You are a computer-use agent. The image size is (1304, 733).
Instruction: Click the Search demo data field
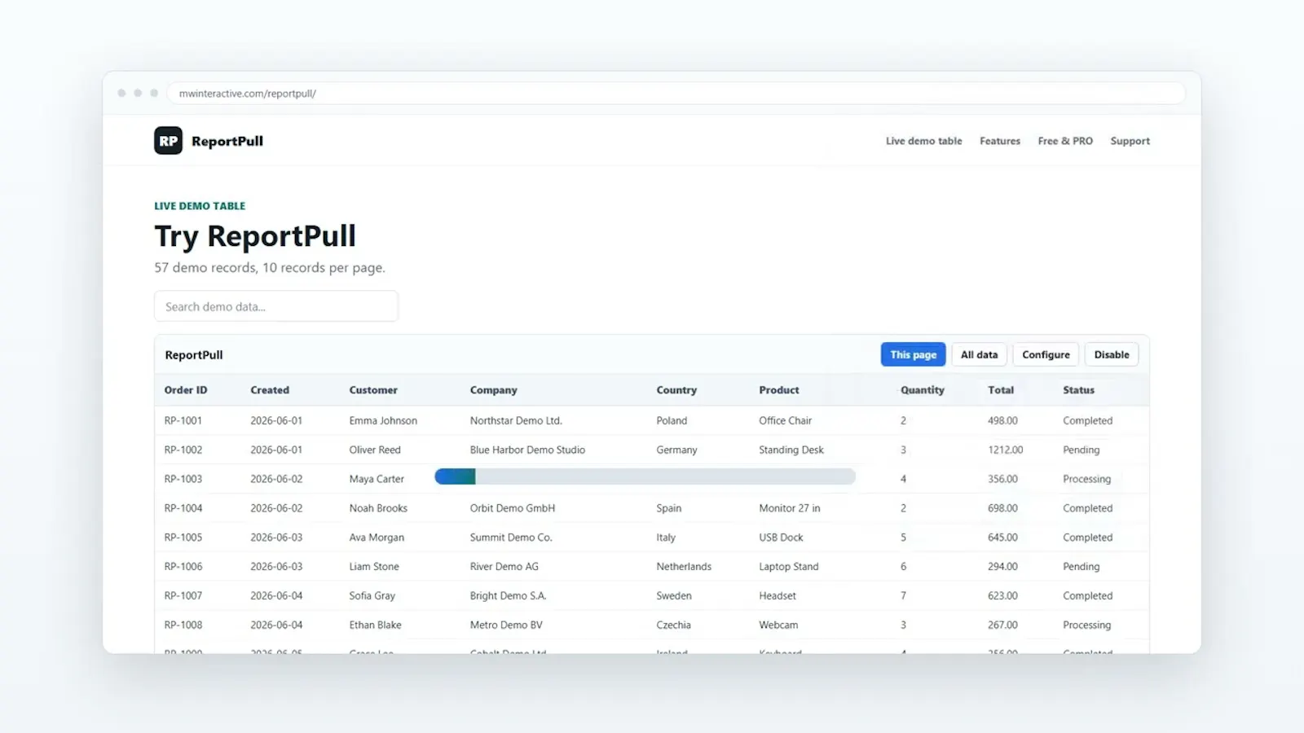(x=276, y=306)
